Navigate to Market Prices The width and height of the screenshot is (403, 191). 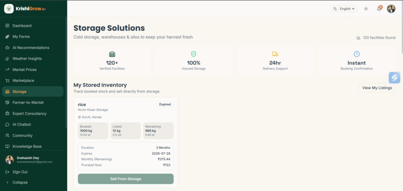(x=32, y=69)
